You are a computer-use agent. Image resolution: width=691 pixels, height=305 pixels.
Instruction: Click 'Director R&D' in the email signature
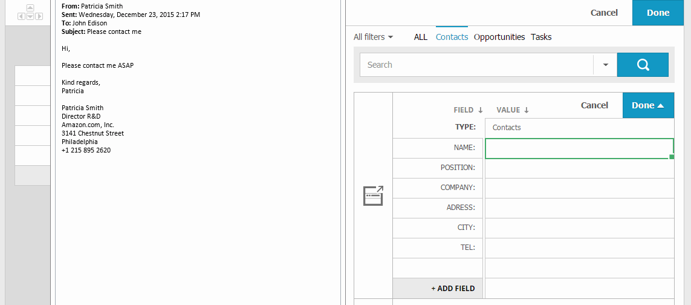click(81, 116)
